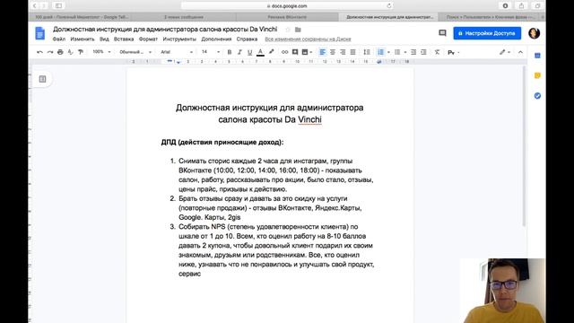
Task: Open the Инструменты menu
Action: 179,39
